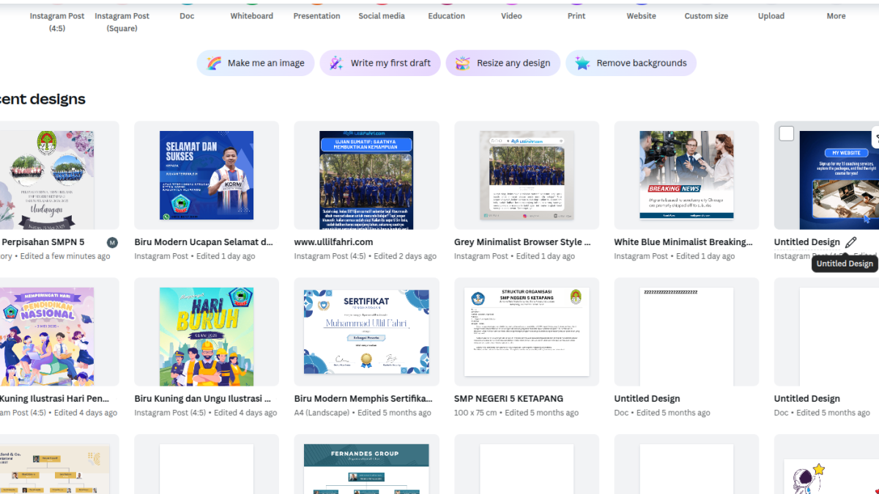Click the edited info under Grey Minimalist Browser Style

tap(514, 257)
